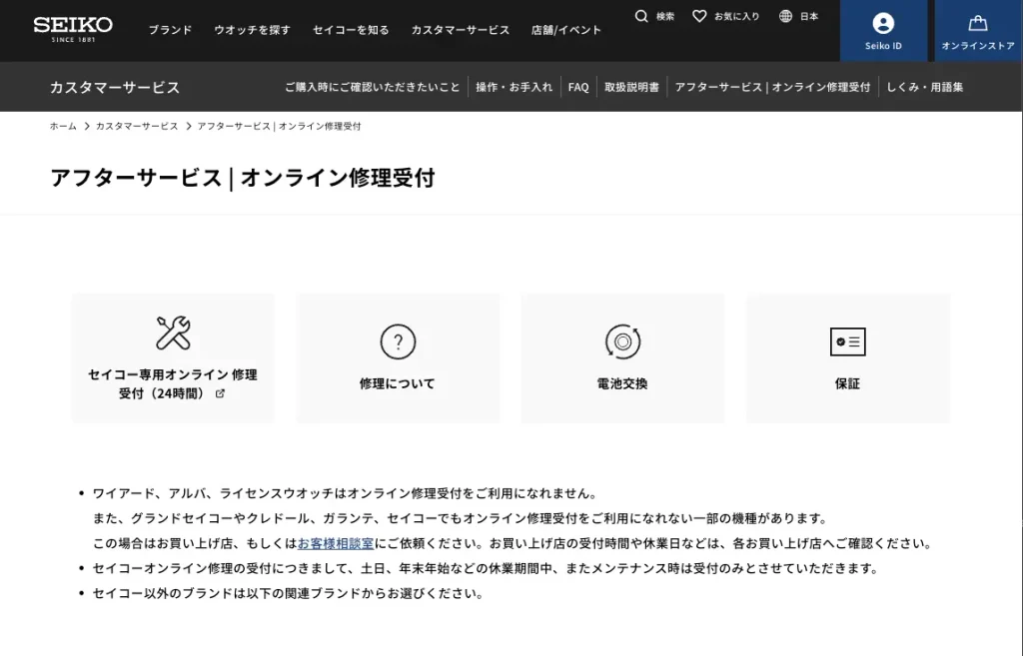Viewport: 1023px width, 656px height.
Task: Open search via magnifier icon
Action: (641, 16)
